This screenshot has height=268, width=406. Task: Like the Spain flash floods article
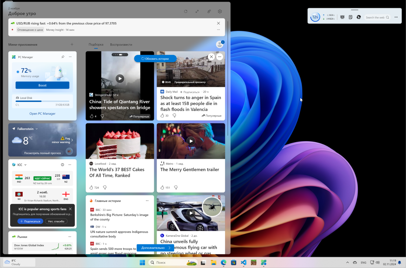162,116
